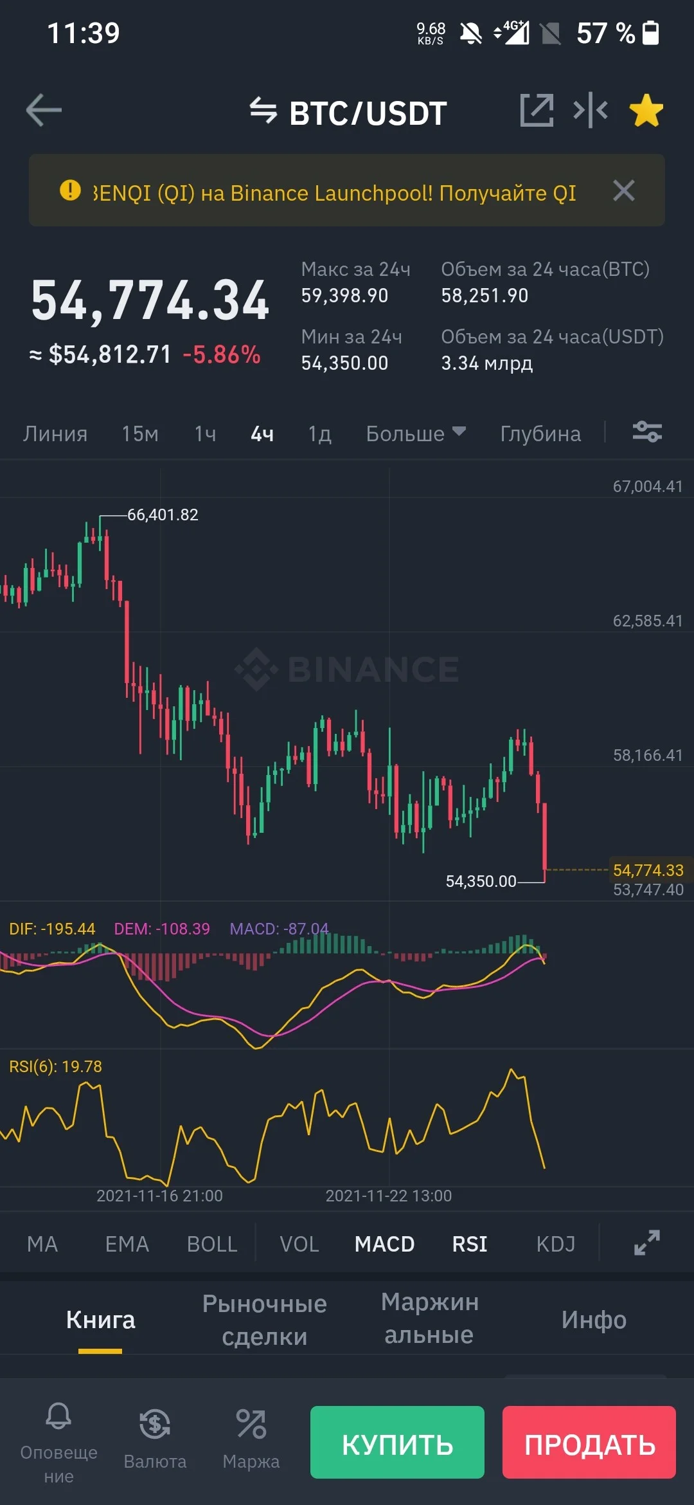Image resolution: width=694 pixels, height=1505 pixels.
Task: Open chart settings sliders icon
Action: click(647, 432)
